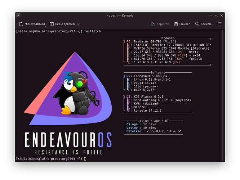
Task: Click the Intel(R) Core(TM) i7-7700HQ line
Action: pyautogui.click(x=172, y=45)
